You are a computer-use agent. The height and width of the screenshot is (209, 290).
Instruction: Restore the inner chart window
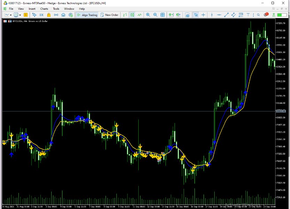click(x=282, y=9)
